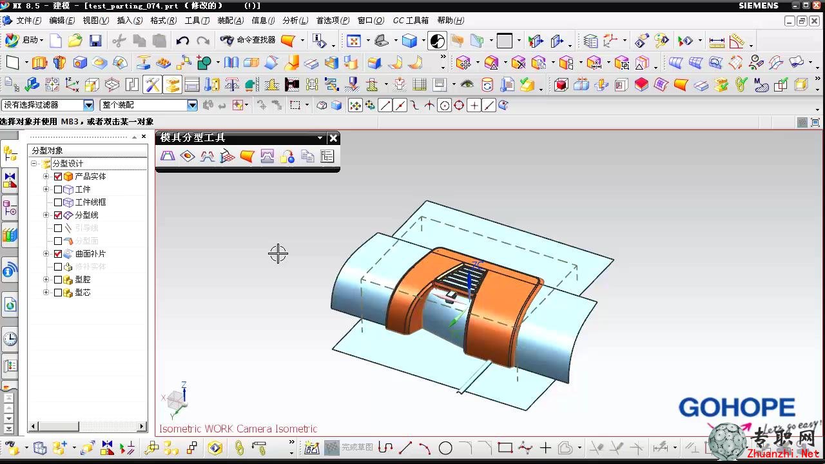
Task: Expand the 分型线 tree node
Action: click(46, 215)
